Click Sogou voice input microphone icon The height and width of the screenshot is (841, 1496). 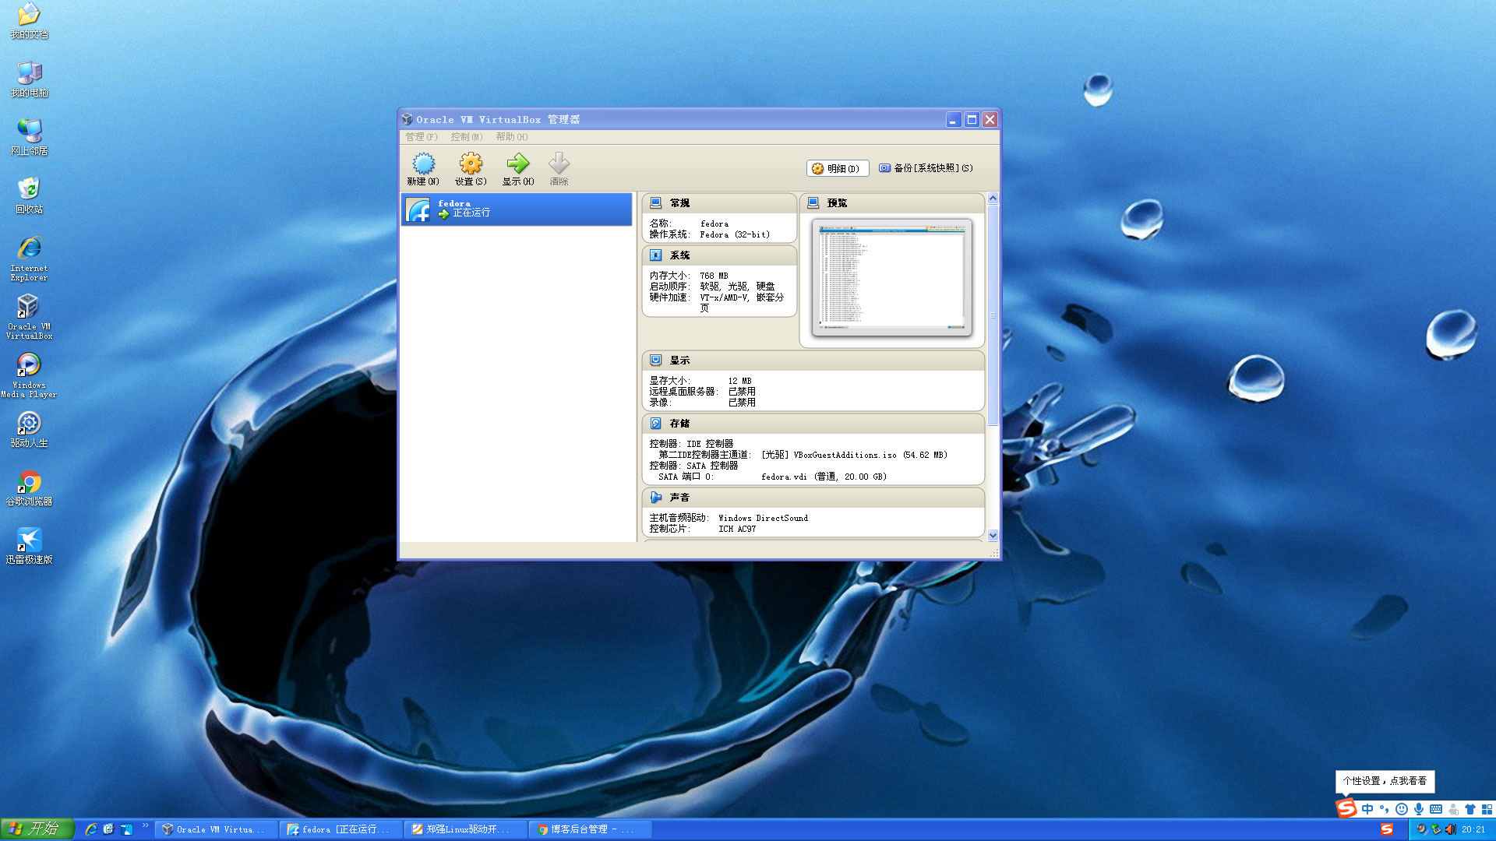coord(1419,810)
